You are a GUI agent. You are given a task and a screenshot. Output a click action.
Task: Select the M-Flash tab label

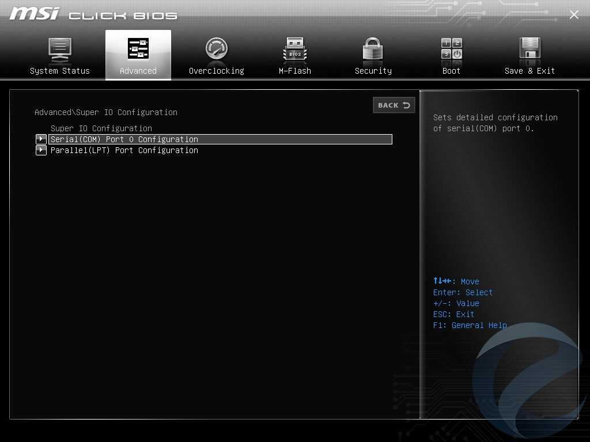point(295,71)
